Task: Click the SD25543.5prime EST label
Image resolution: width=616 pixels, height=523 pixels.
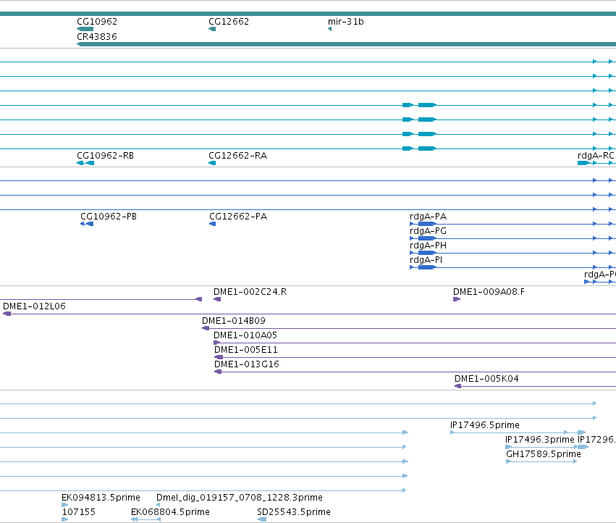Action: pyautogui.click(x=294, y=512)
